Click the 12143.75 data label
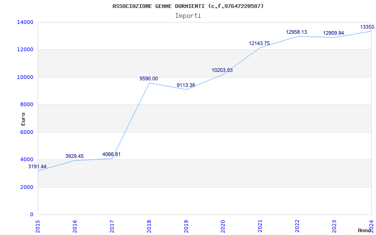 pyautogui.click(x=259, y=43)
